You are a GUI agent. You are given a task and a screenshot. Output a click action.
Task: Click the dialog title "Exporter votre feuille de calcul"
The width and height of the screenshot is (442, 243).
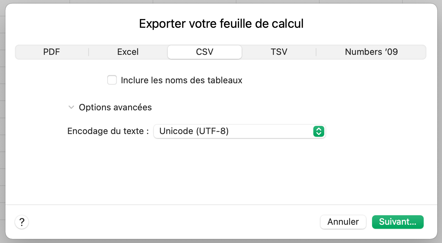point(221,23)
